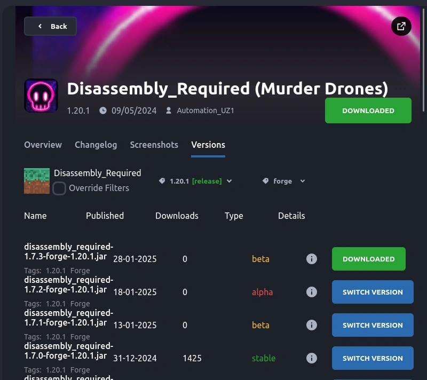Click published date 13-01-2025
Image resolution: width=427 pixels, height=380 pixels.
click(135, 325)
